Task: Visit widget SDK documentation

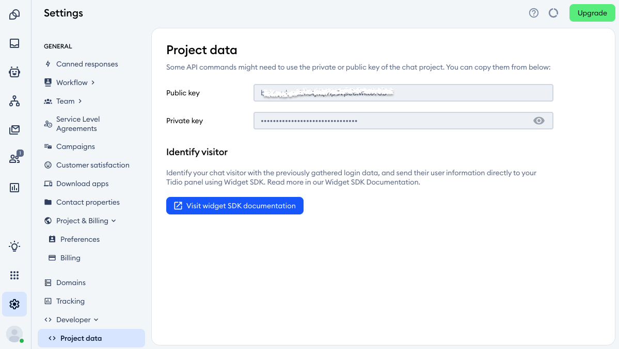Action: tap(234, 206)
